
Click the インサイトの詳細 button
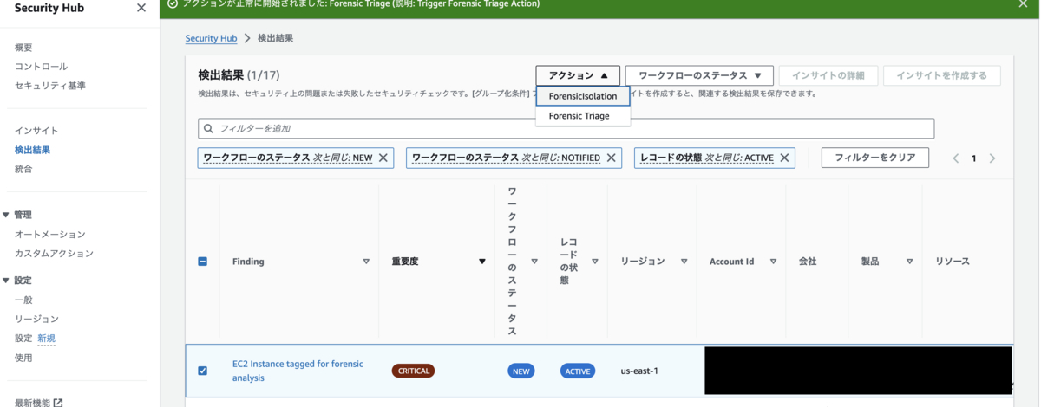click(828, 75)
